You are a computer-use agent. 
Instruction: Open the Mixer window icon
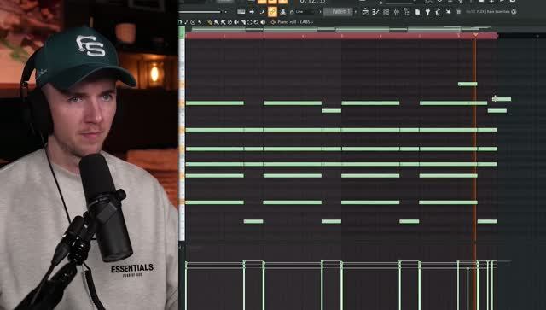tap(396, 12)
